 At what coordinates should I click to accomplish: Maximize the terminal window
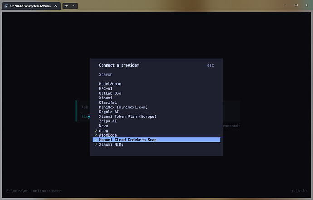click(x=296, y=5)
